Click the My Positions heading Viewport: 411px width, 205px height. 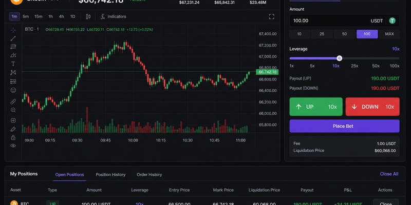click(24, 174)
